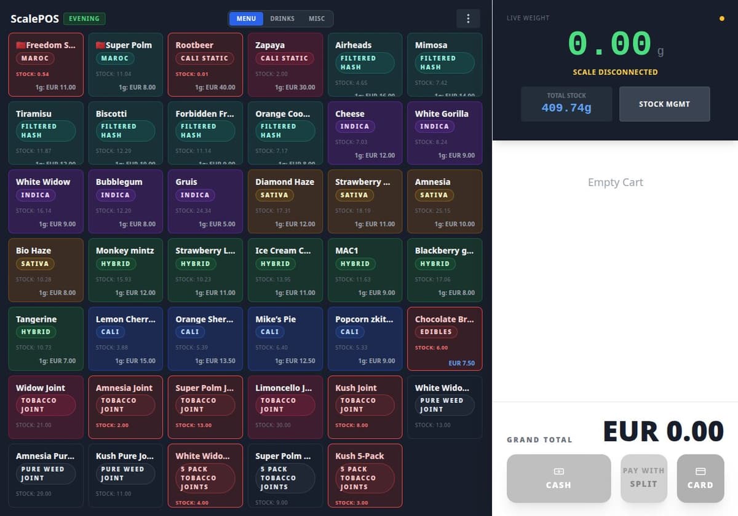Viewport: 738px width, 516px height.
Task: Pick the Amnesia Sativa product tile
Action: (445, 201)
